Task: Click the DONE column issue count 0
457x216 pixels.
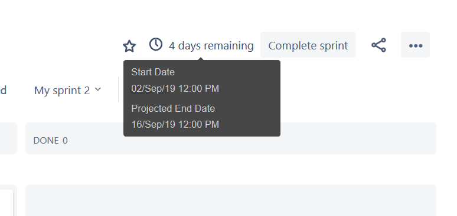Action: tap(65, 141)
